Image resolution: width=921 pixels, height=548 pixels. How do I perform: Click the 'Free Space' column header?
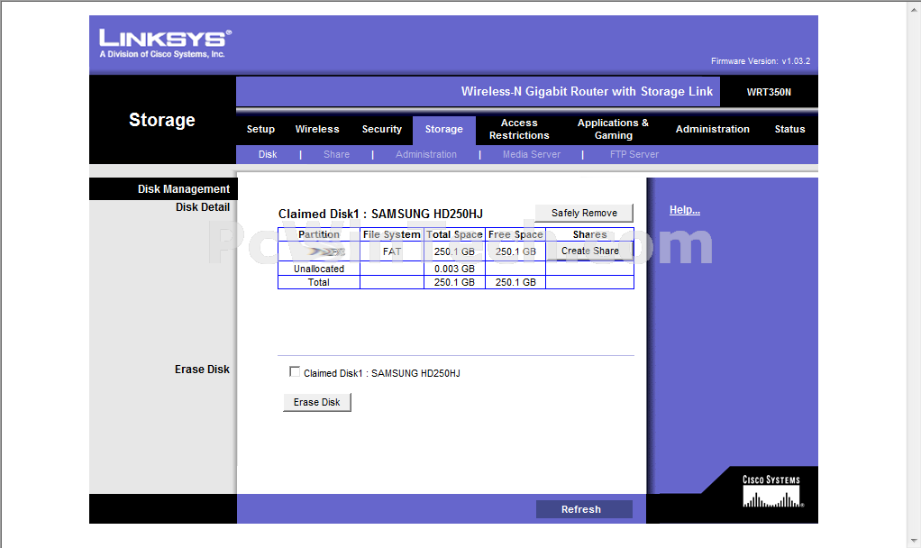[x=515, y=234]
